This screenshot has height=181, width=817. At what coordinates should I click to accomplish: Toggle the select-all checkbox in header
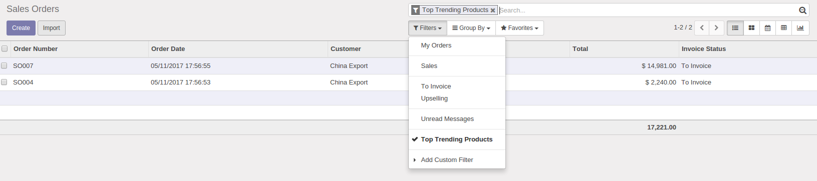(5, 48)
